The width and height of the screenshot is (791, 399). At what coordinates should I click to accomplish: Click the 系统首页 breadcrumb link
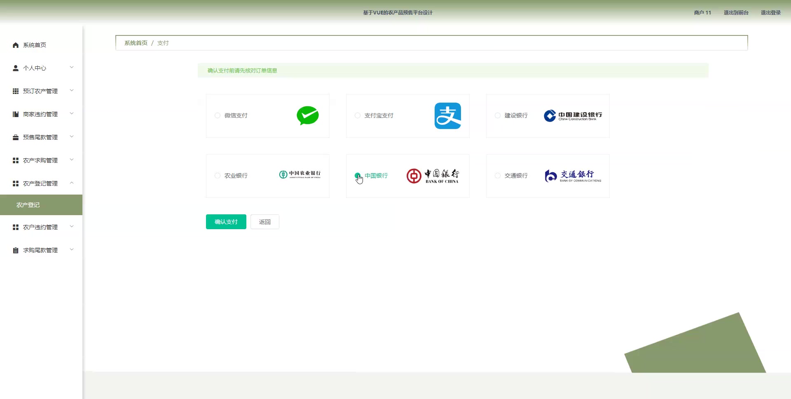tap(136, 43)
